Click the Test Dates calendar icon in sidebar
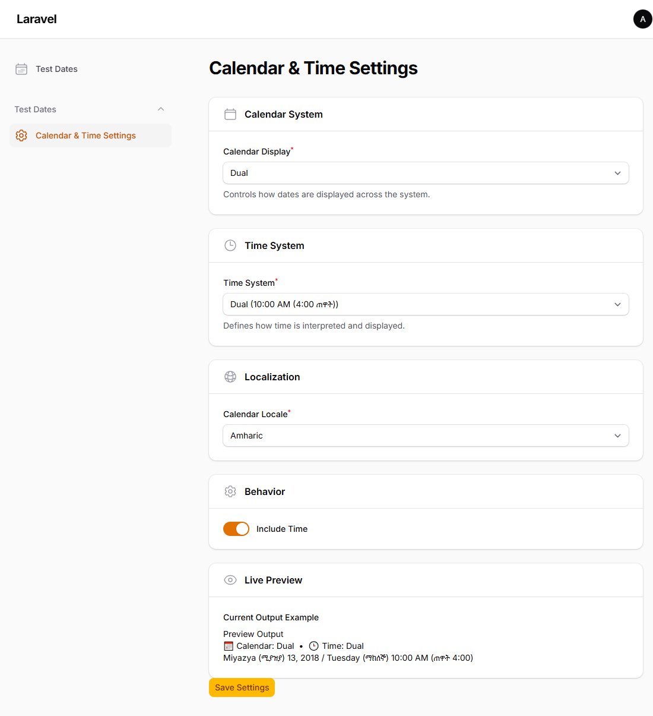 [x=21, y=69]
